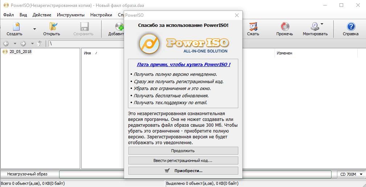Viewport: 366px width, 187px height.
Task: Maximize the main PowerISO window
Action: coord(341,5)
